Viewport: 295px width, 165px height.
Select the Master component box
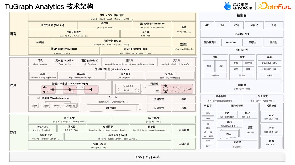[45, 106]
